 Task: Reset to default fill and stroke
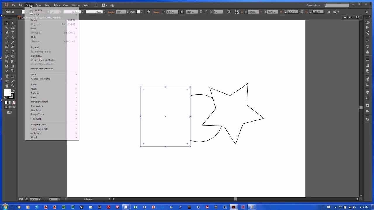pyautogui.click(x=5, y=98)
